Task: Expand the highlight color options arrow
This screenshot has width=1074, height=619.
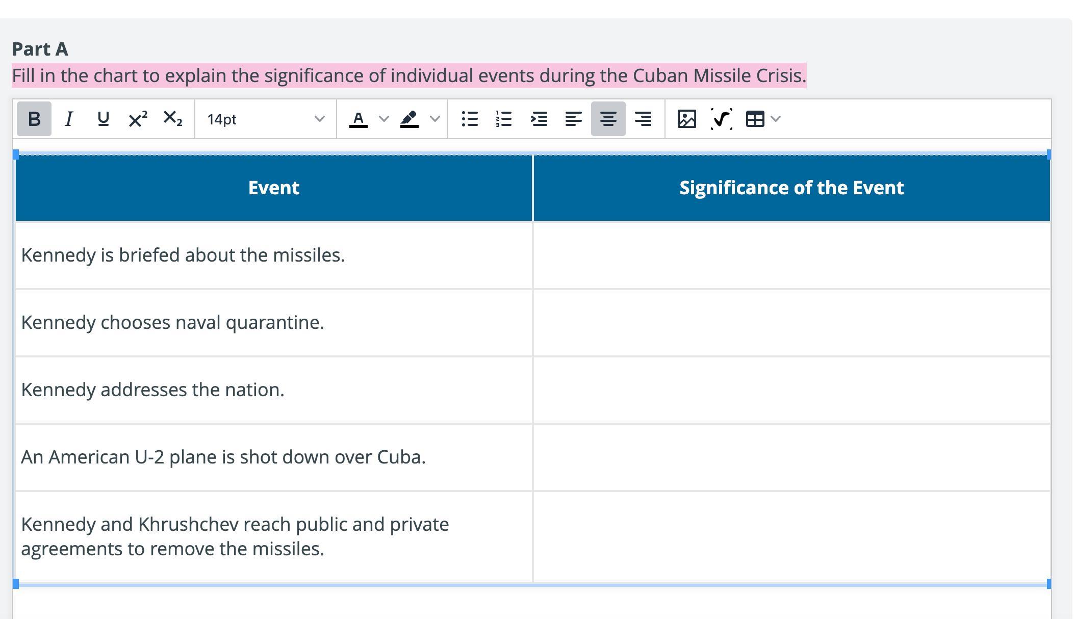Action: [x=435, y=119]
